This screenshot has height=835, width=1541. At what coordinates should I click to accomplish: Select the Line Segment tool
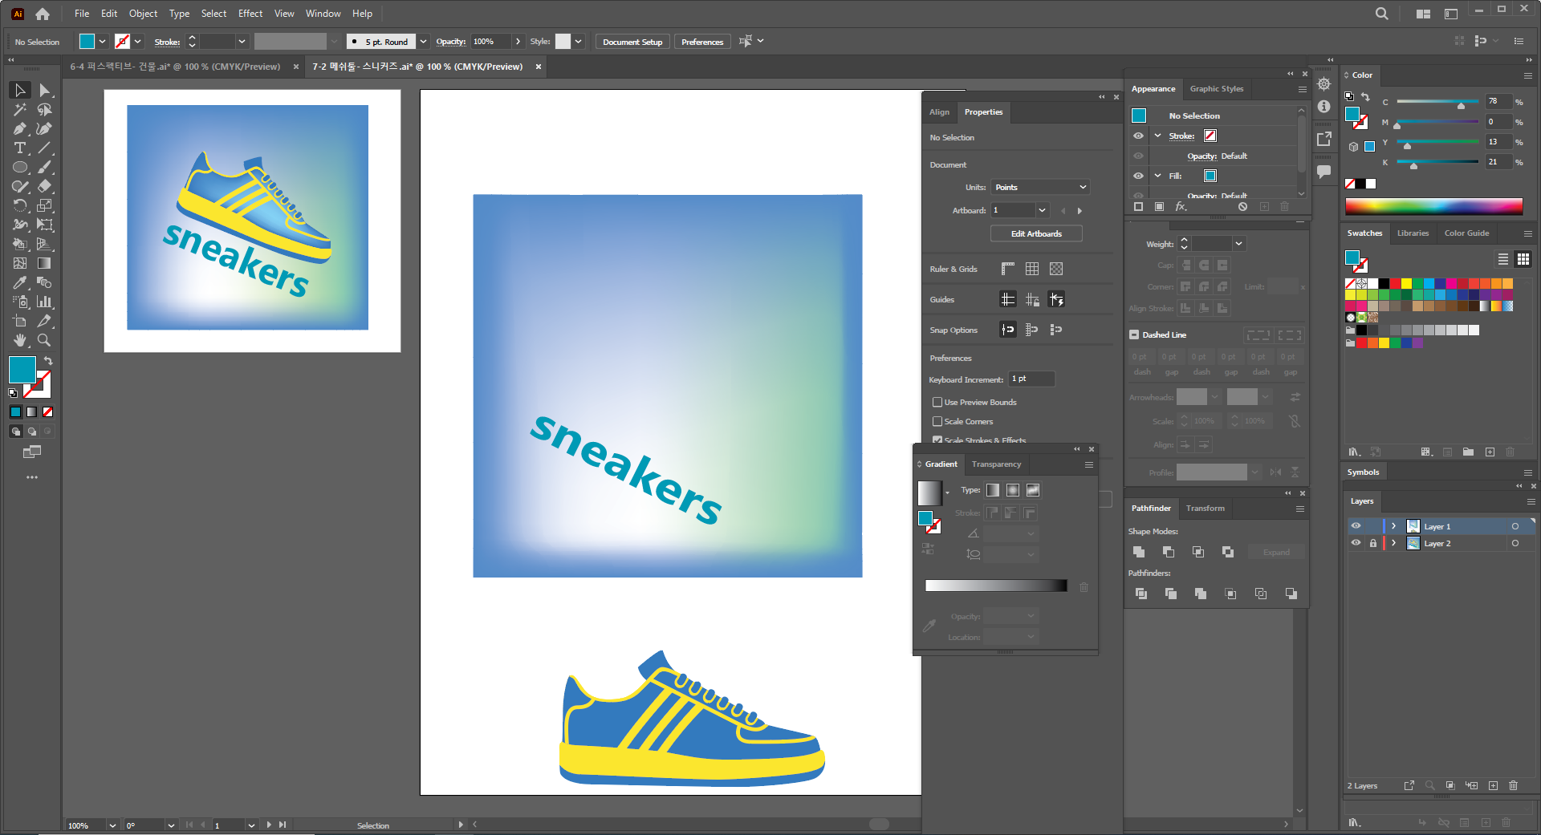pyautogui.click(x=45, y=148)
